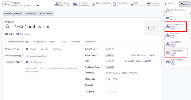
Task: Toggle the Purchase checkbox
Action: click(18, 34)
